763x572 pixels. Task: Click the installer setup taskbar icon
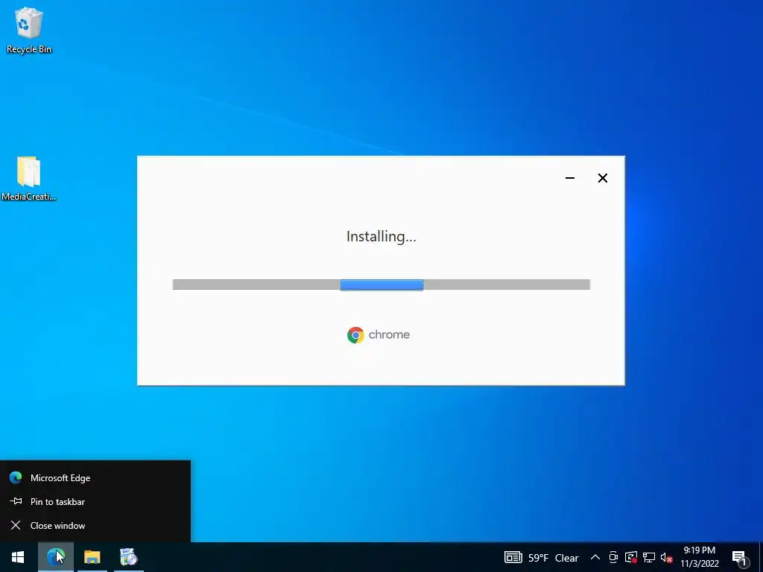[x=128, y=557]
